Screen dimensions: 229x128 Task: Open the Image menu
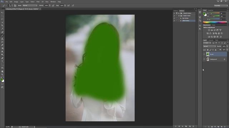(x=16, y=2)
